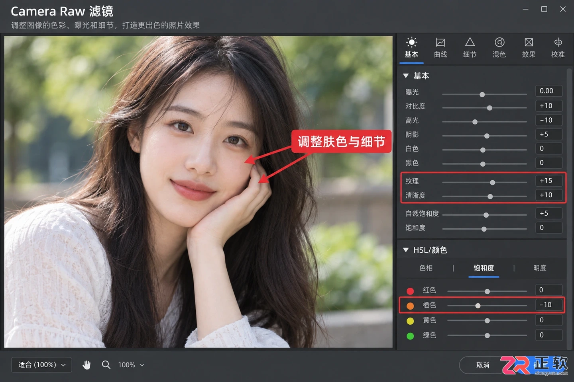Screen dimensions: 574x382
Task: Collapse the 基本 section triangle
Action: 406,76
